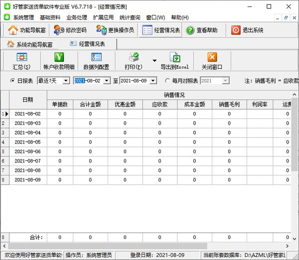
Task: Open the end date 2021-08-09 dropdown
Action: point(153,81)
